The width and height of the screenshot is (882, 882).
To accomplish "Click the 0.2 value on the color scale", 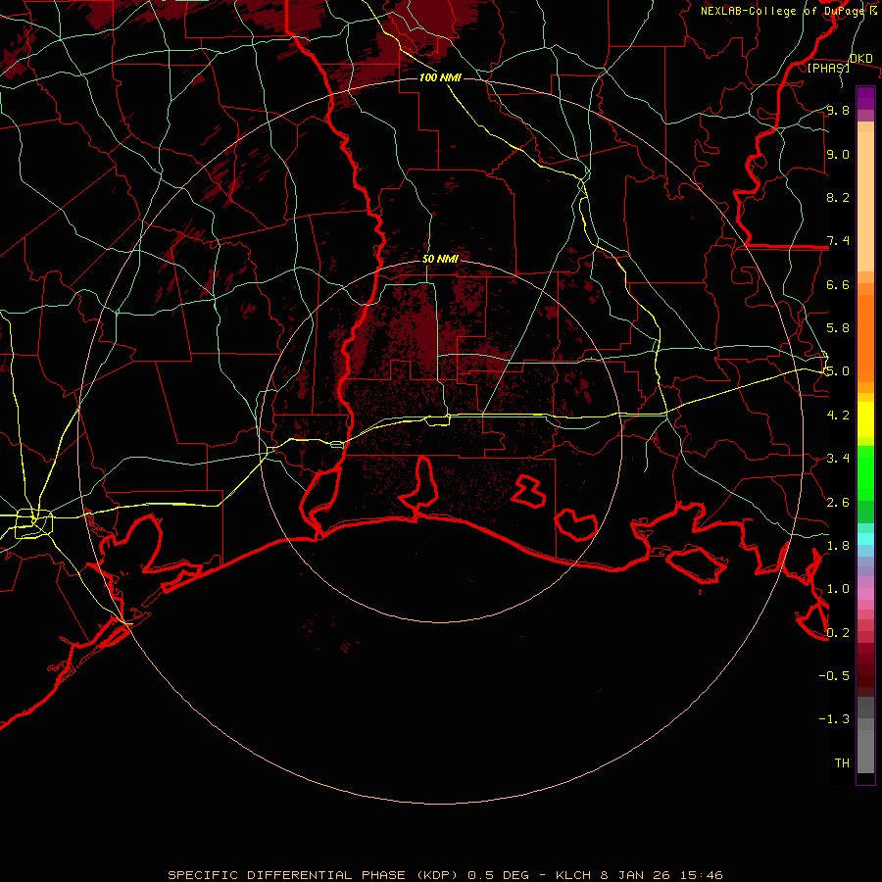I will [838, 633].
